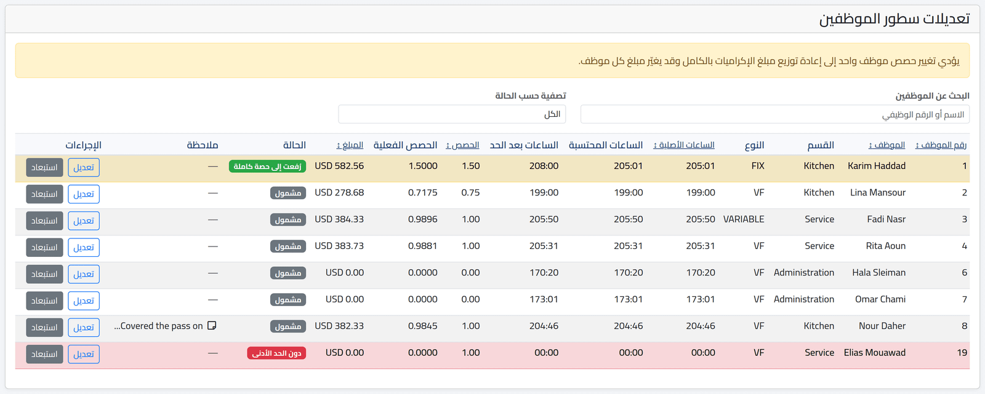The width and height of the screenshot is (985, 394).
Task: Open the note icon in Nour Daher's row
Action: click(212, 326)
